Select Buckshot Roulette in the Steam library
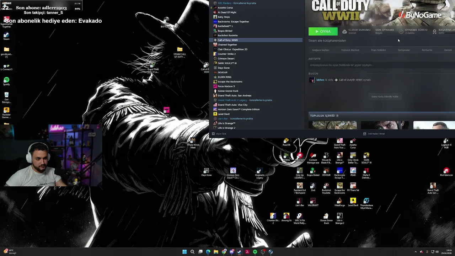This screenshot has height=256, width=455. 257,35
